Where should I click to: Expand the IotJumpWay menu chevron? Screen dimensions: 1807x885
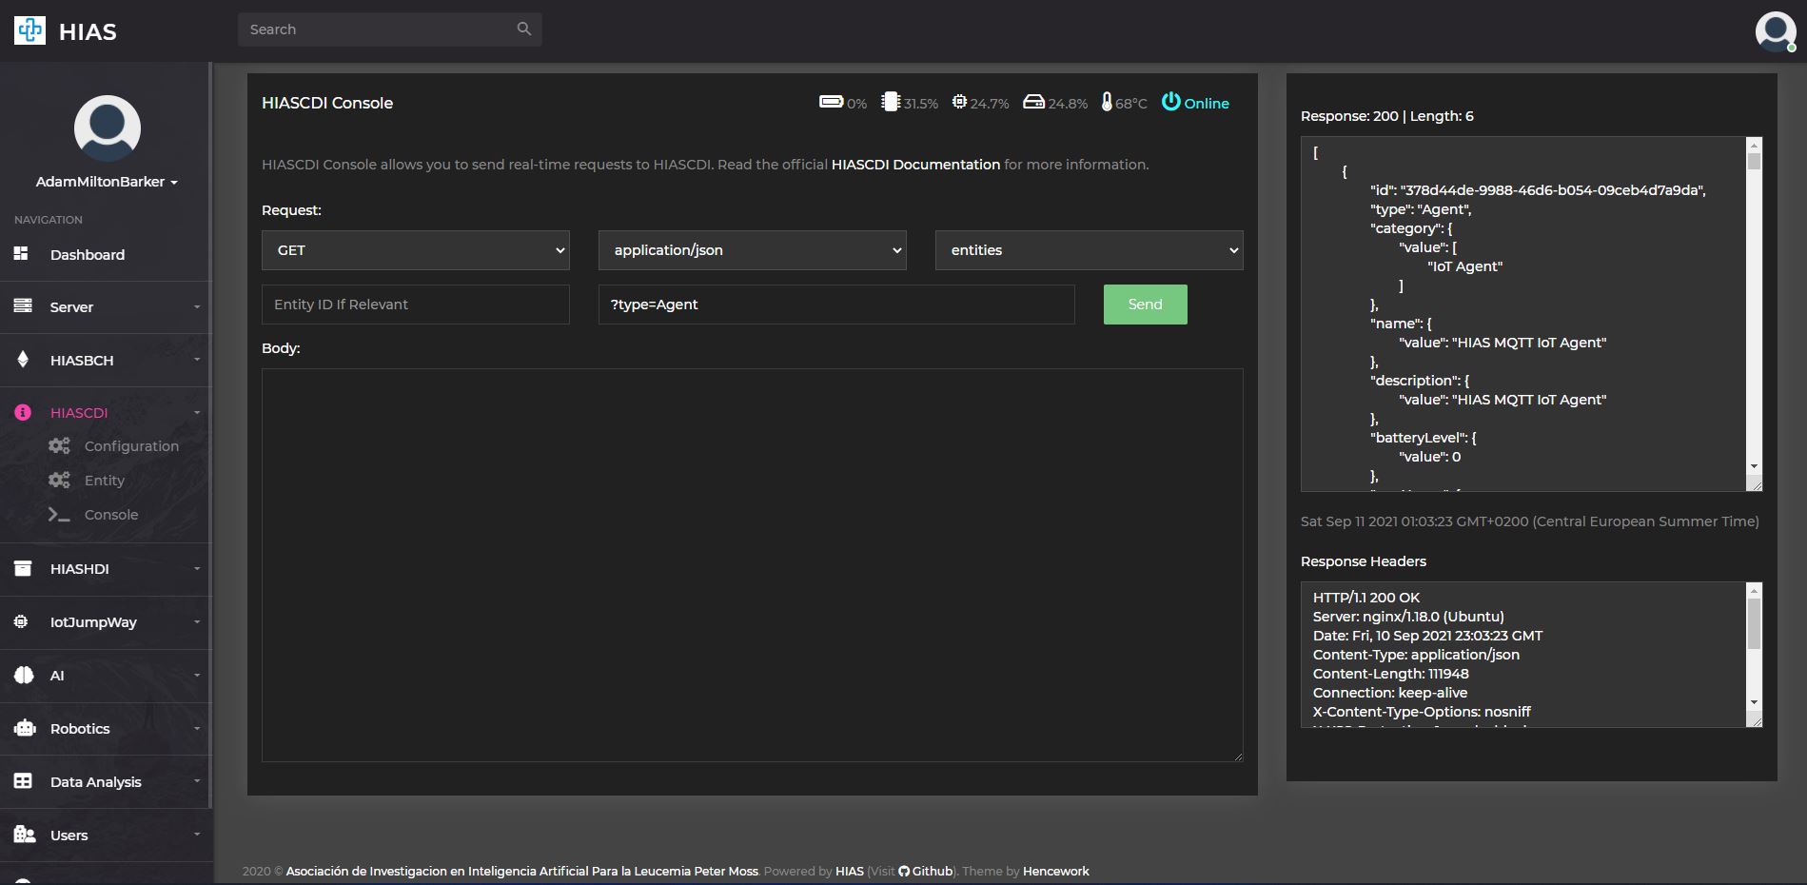197,621
